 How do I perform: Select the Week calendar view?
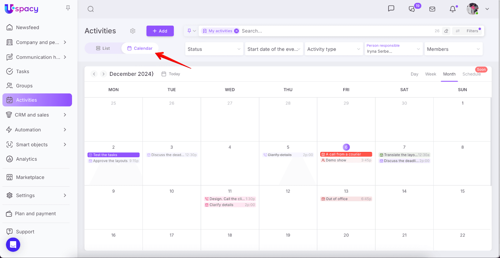(431, 74)
